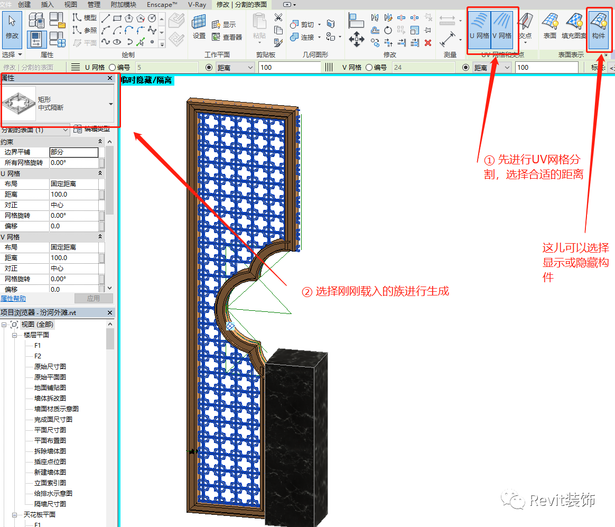615x527 pixels.
Task: Collapse the U 网格 properties group
Action: pos(100,173)
